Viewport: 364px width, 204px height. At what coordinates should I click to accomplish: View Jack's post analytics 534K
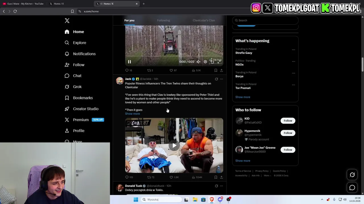pos(197,177)
